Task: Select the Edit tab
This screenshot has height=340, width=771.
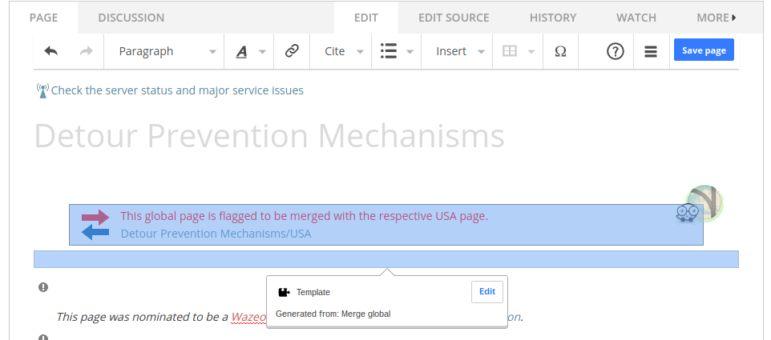Action: point(366,18)
